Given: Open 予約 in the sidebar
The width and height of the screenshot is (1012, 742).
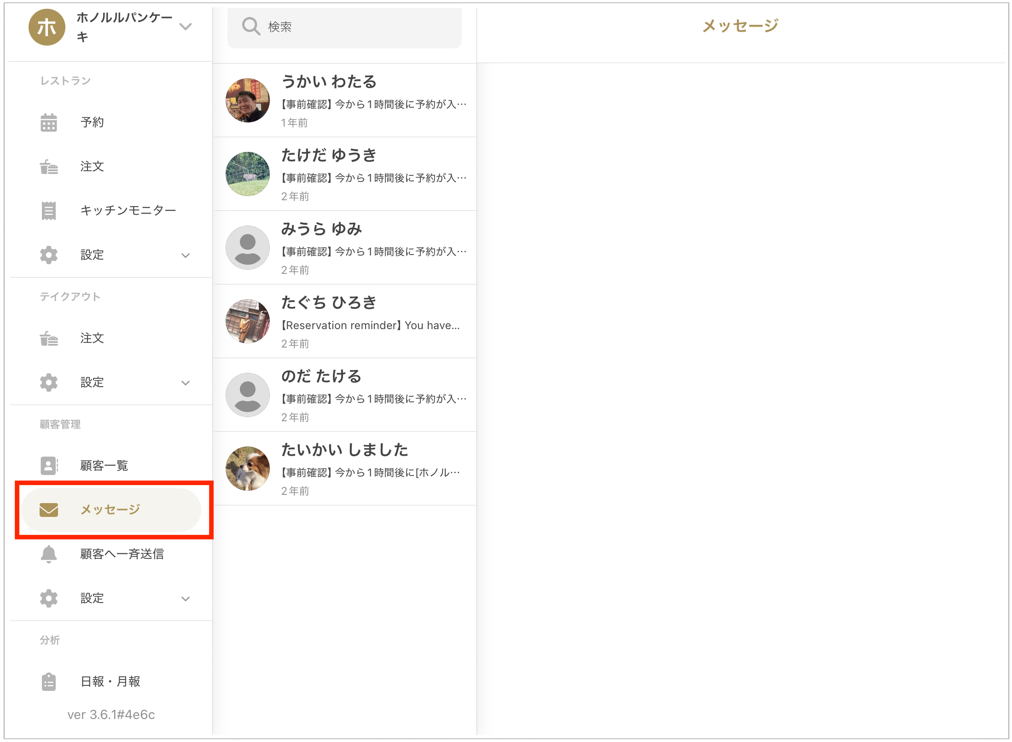Looking at the screenshot, I should [x=111, y=122].
